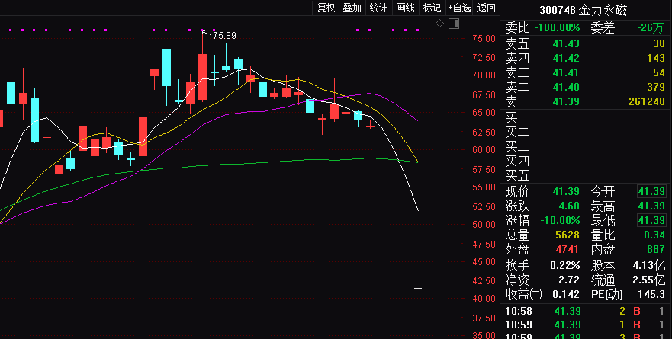Screen dimensions: 672x339
Task: Click the 今开 boxed value 41.39
Action: click(651, 191)
